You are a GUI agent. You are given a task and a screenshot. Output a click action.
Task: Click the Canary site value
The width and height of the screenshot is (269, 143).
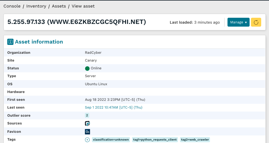point(91,60)
